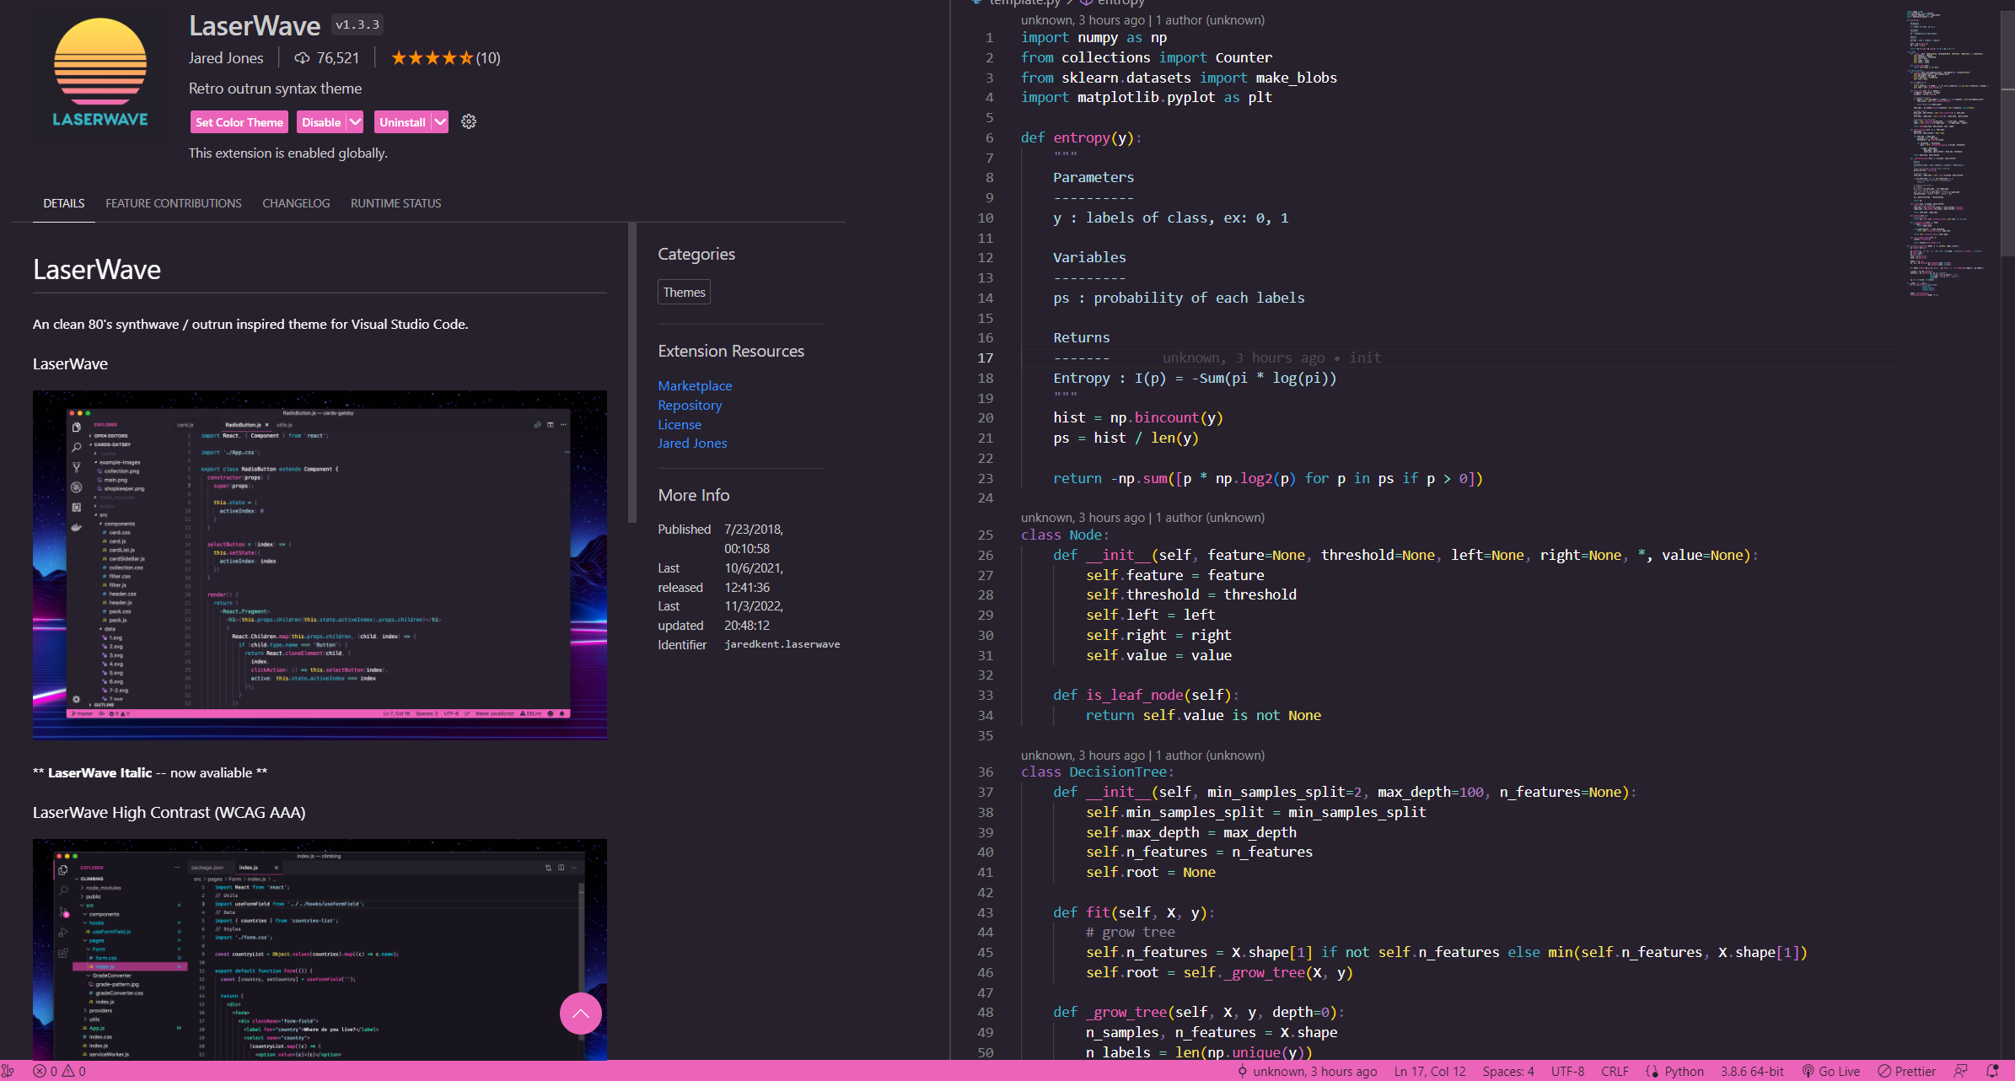Click the five-star rating for LaserWave

[x=433, y=58]
